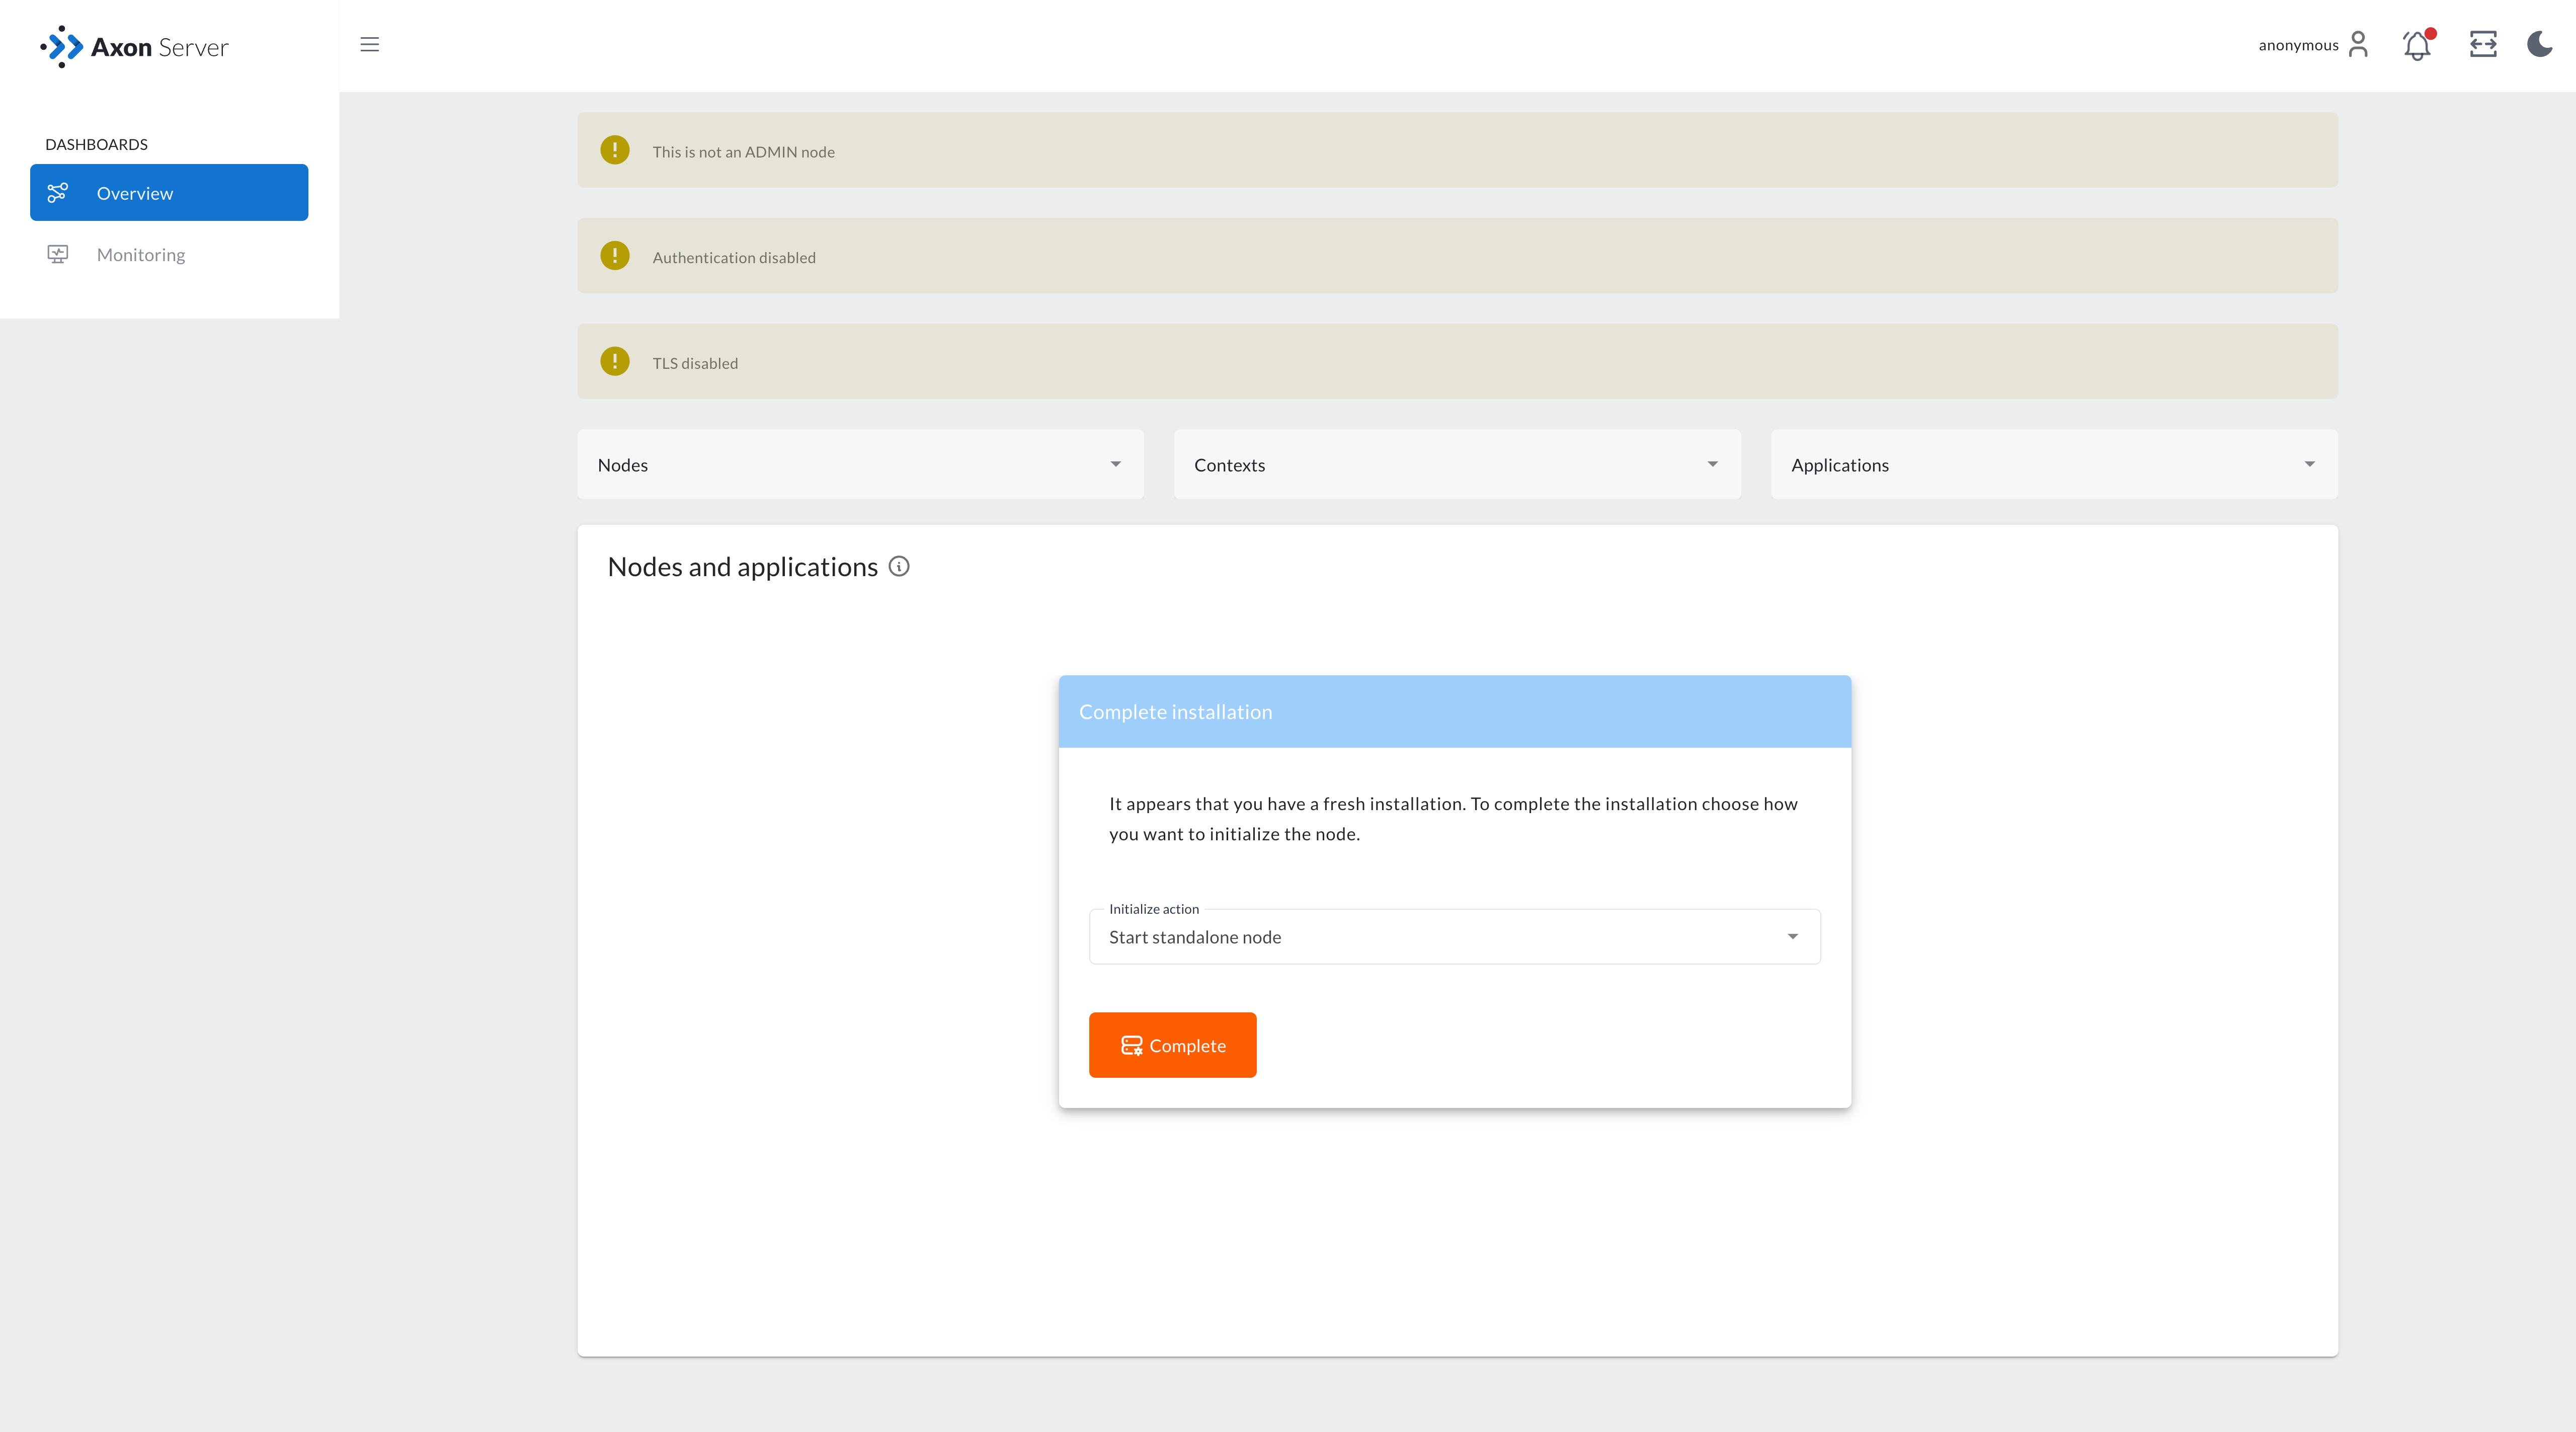Click warning icon on TLS disabled alert
This screenshot has width=2576, height=1432.
tap(615, 362)
